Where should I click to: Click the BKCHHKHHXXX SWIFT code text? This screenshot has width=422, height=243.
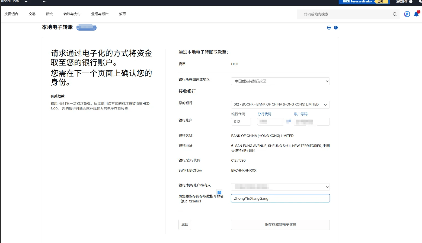coord(244,170)
